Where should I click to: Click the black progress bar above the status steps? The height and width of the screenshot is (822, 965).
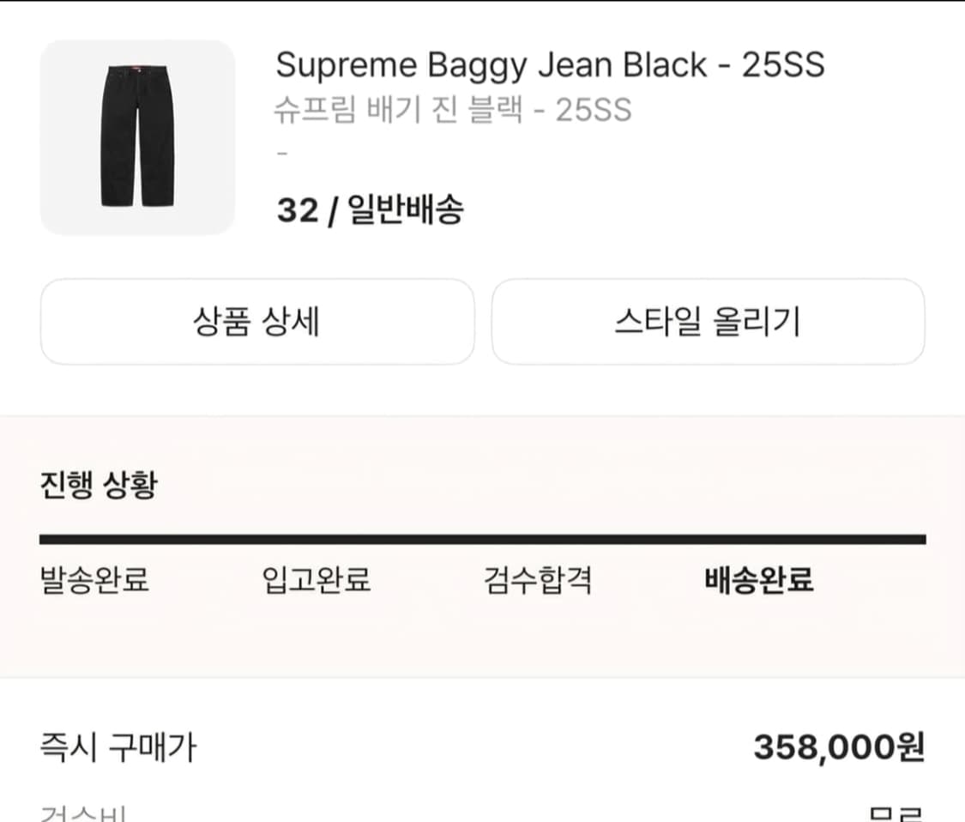(x=482, y=540)
